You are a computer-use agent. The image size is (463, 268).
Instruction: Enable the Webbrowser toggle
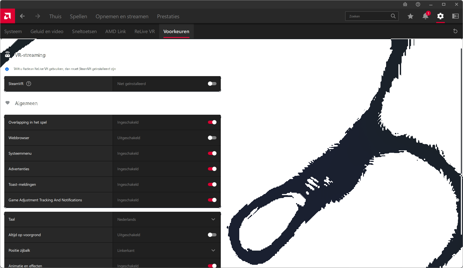212,138
